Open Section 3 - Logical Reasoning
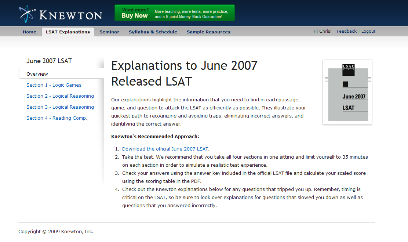Screen dimensions: 408x242 [60, 107]
